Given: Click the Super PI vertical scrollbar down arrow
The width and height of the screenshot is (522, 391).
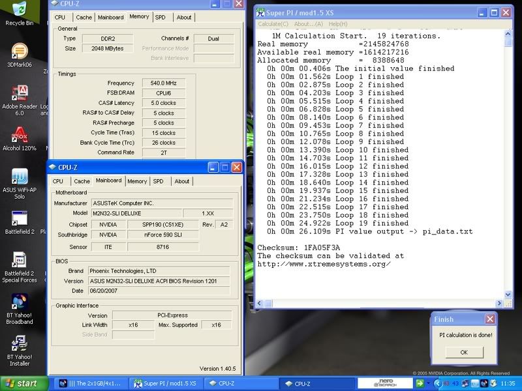Looking at the screenshot, I should pyautogui.click(x=508, y=295).
